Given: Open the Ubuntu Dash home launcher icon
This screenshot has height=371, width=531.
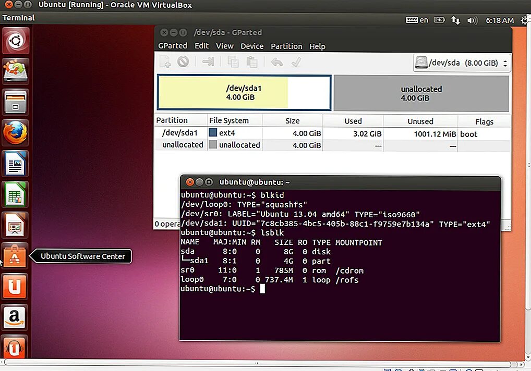Looking at the screenshot, I should (x=16, y=41).
